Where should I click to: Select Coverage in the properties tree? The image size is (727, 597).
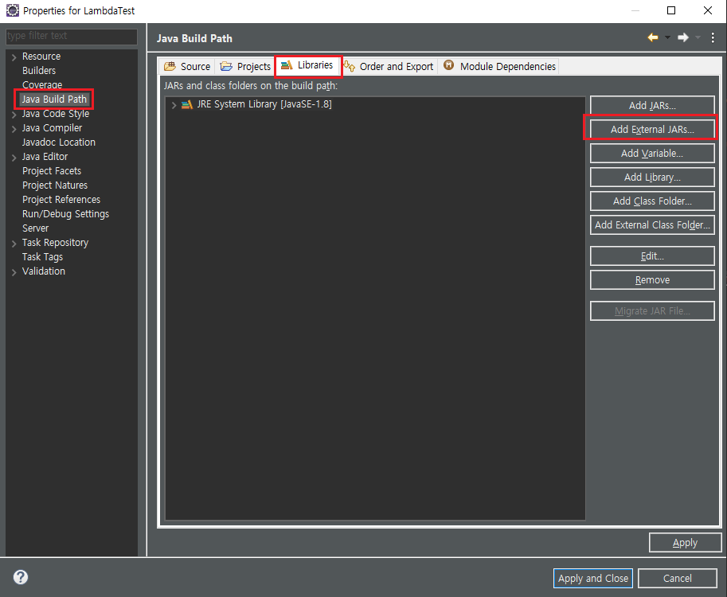[x=42, y=85]
